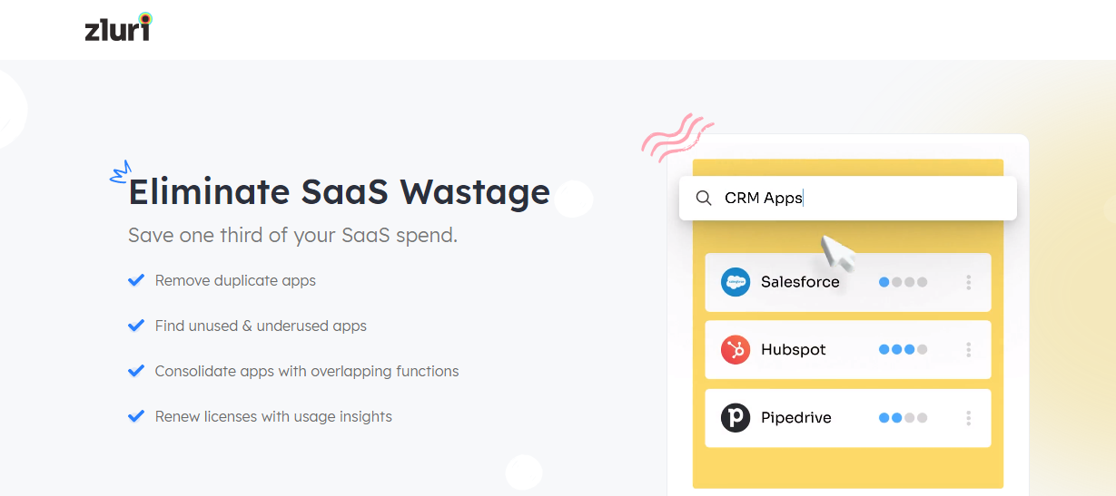Open the Hubspot three-dot menu
Viewport: 1116px width, 496px height.
[x=968, y=350]
